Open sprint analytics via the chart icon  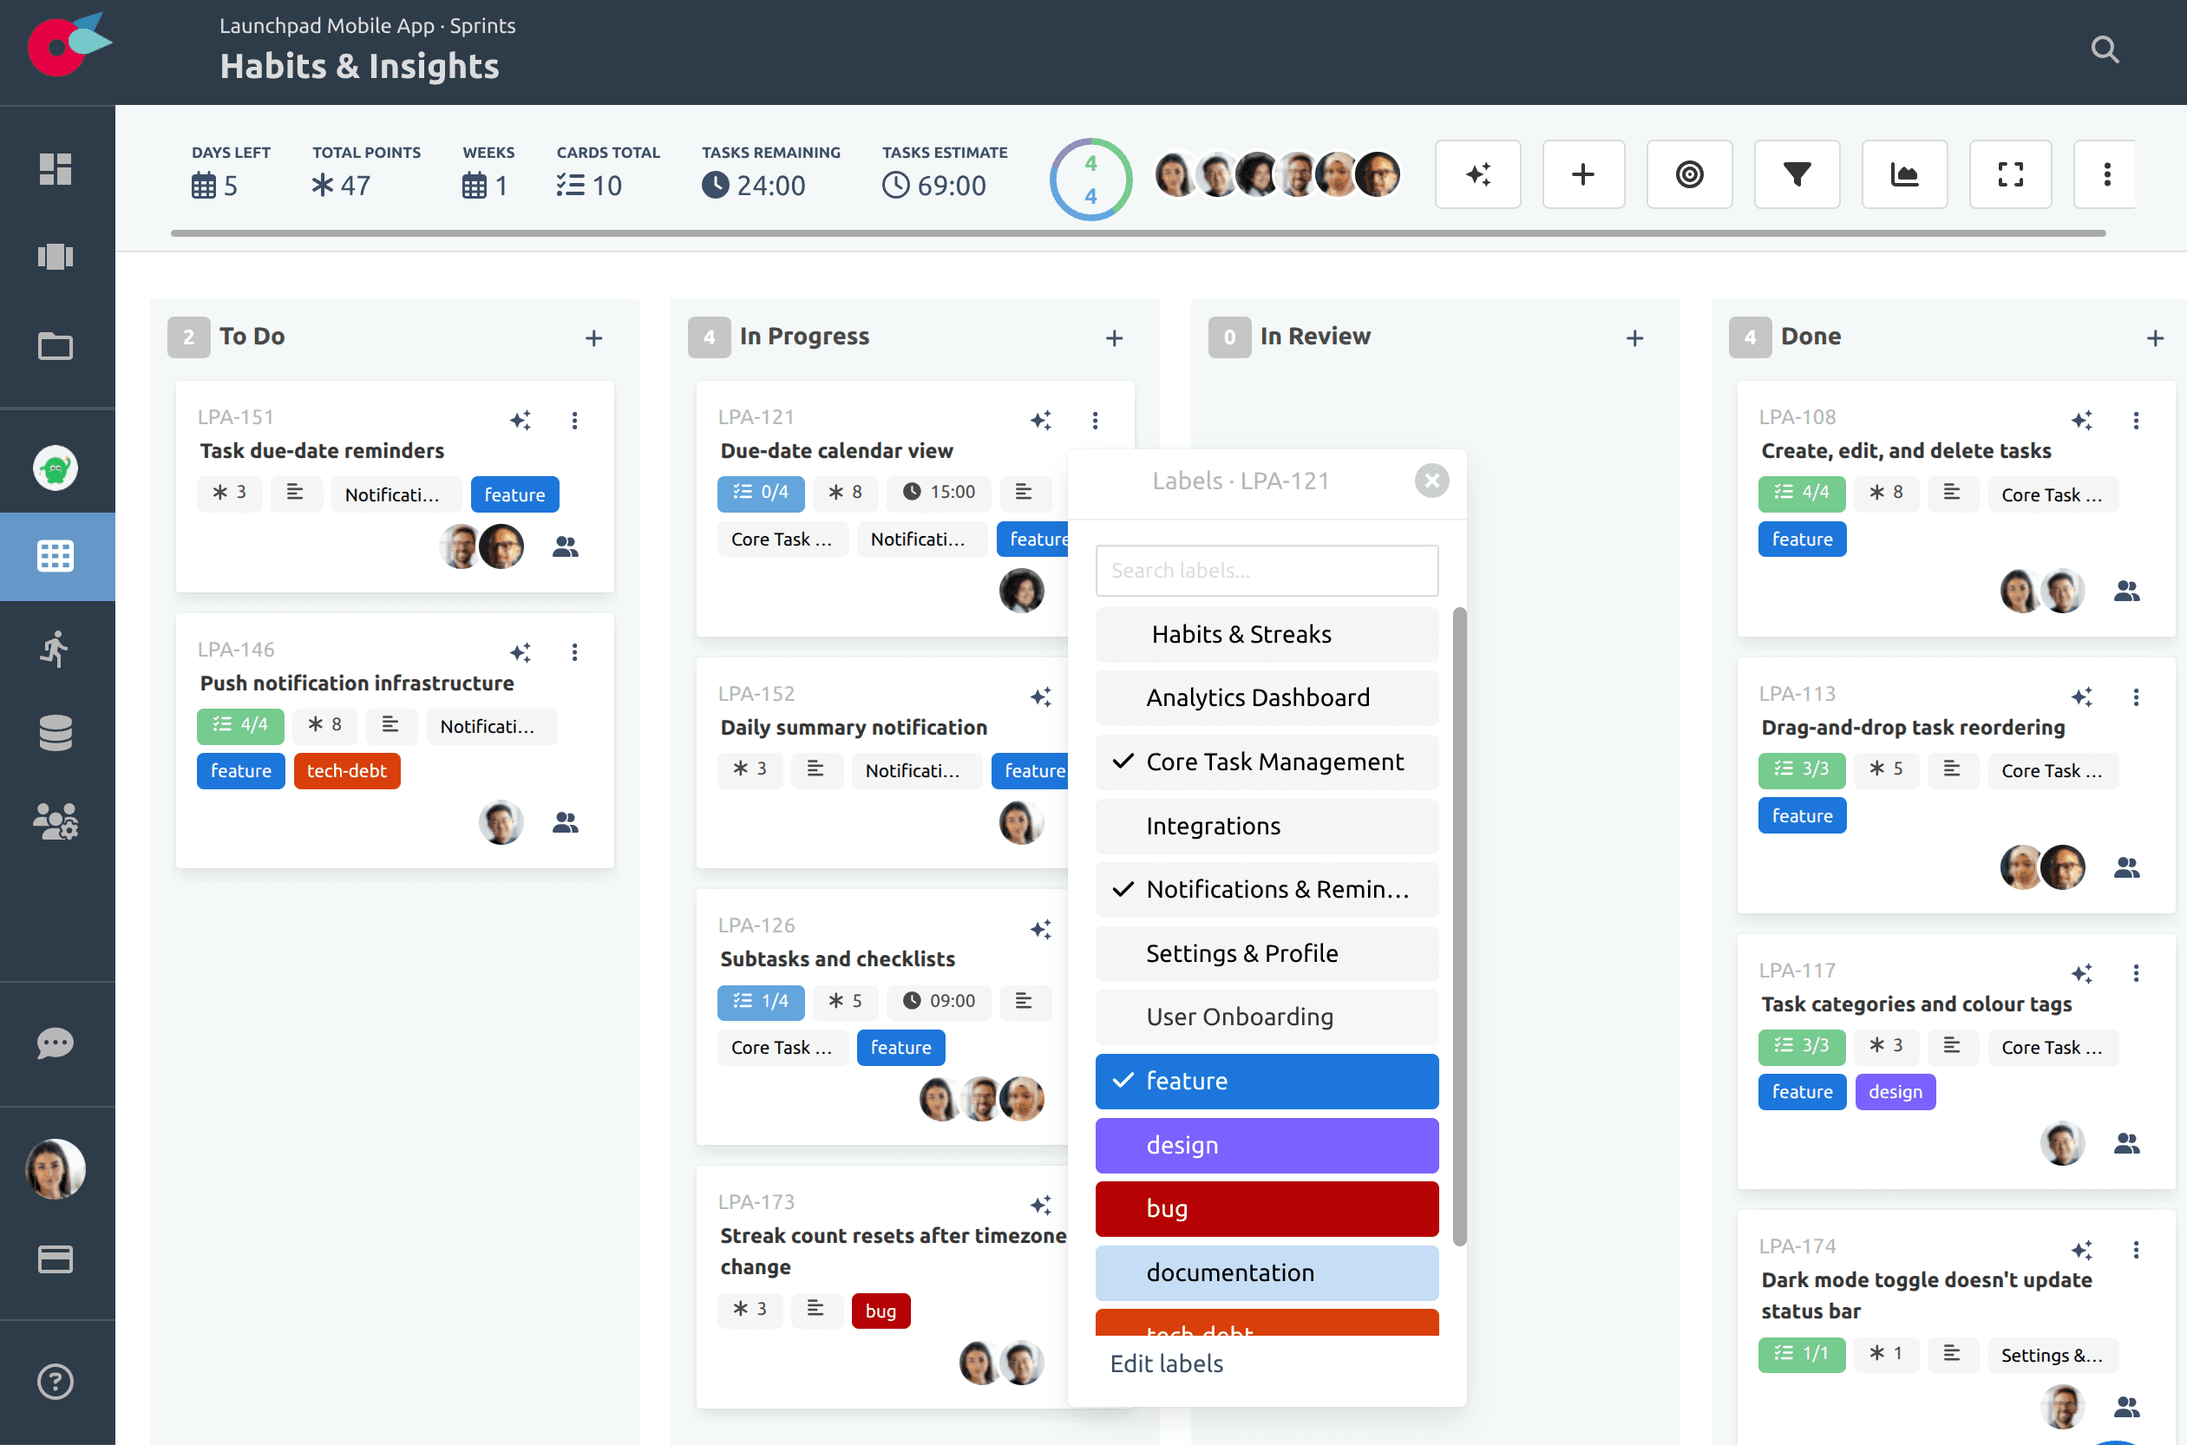click(x=1904, y=174)
